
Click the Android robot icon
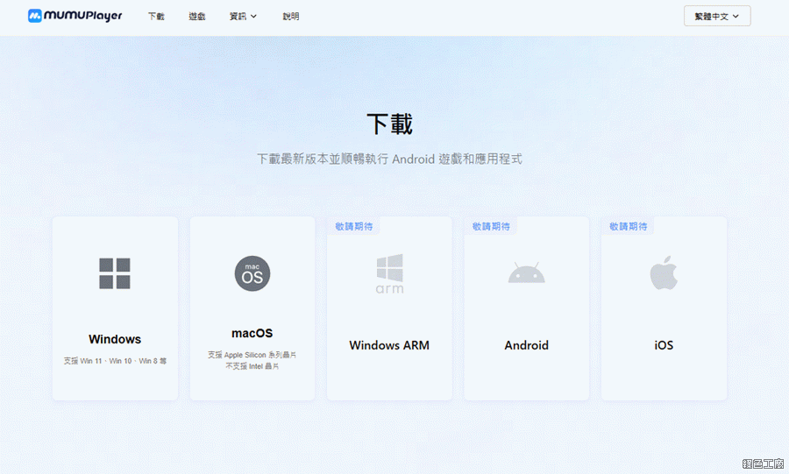tap(526, 273)
